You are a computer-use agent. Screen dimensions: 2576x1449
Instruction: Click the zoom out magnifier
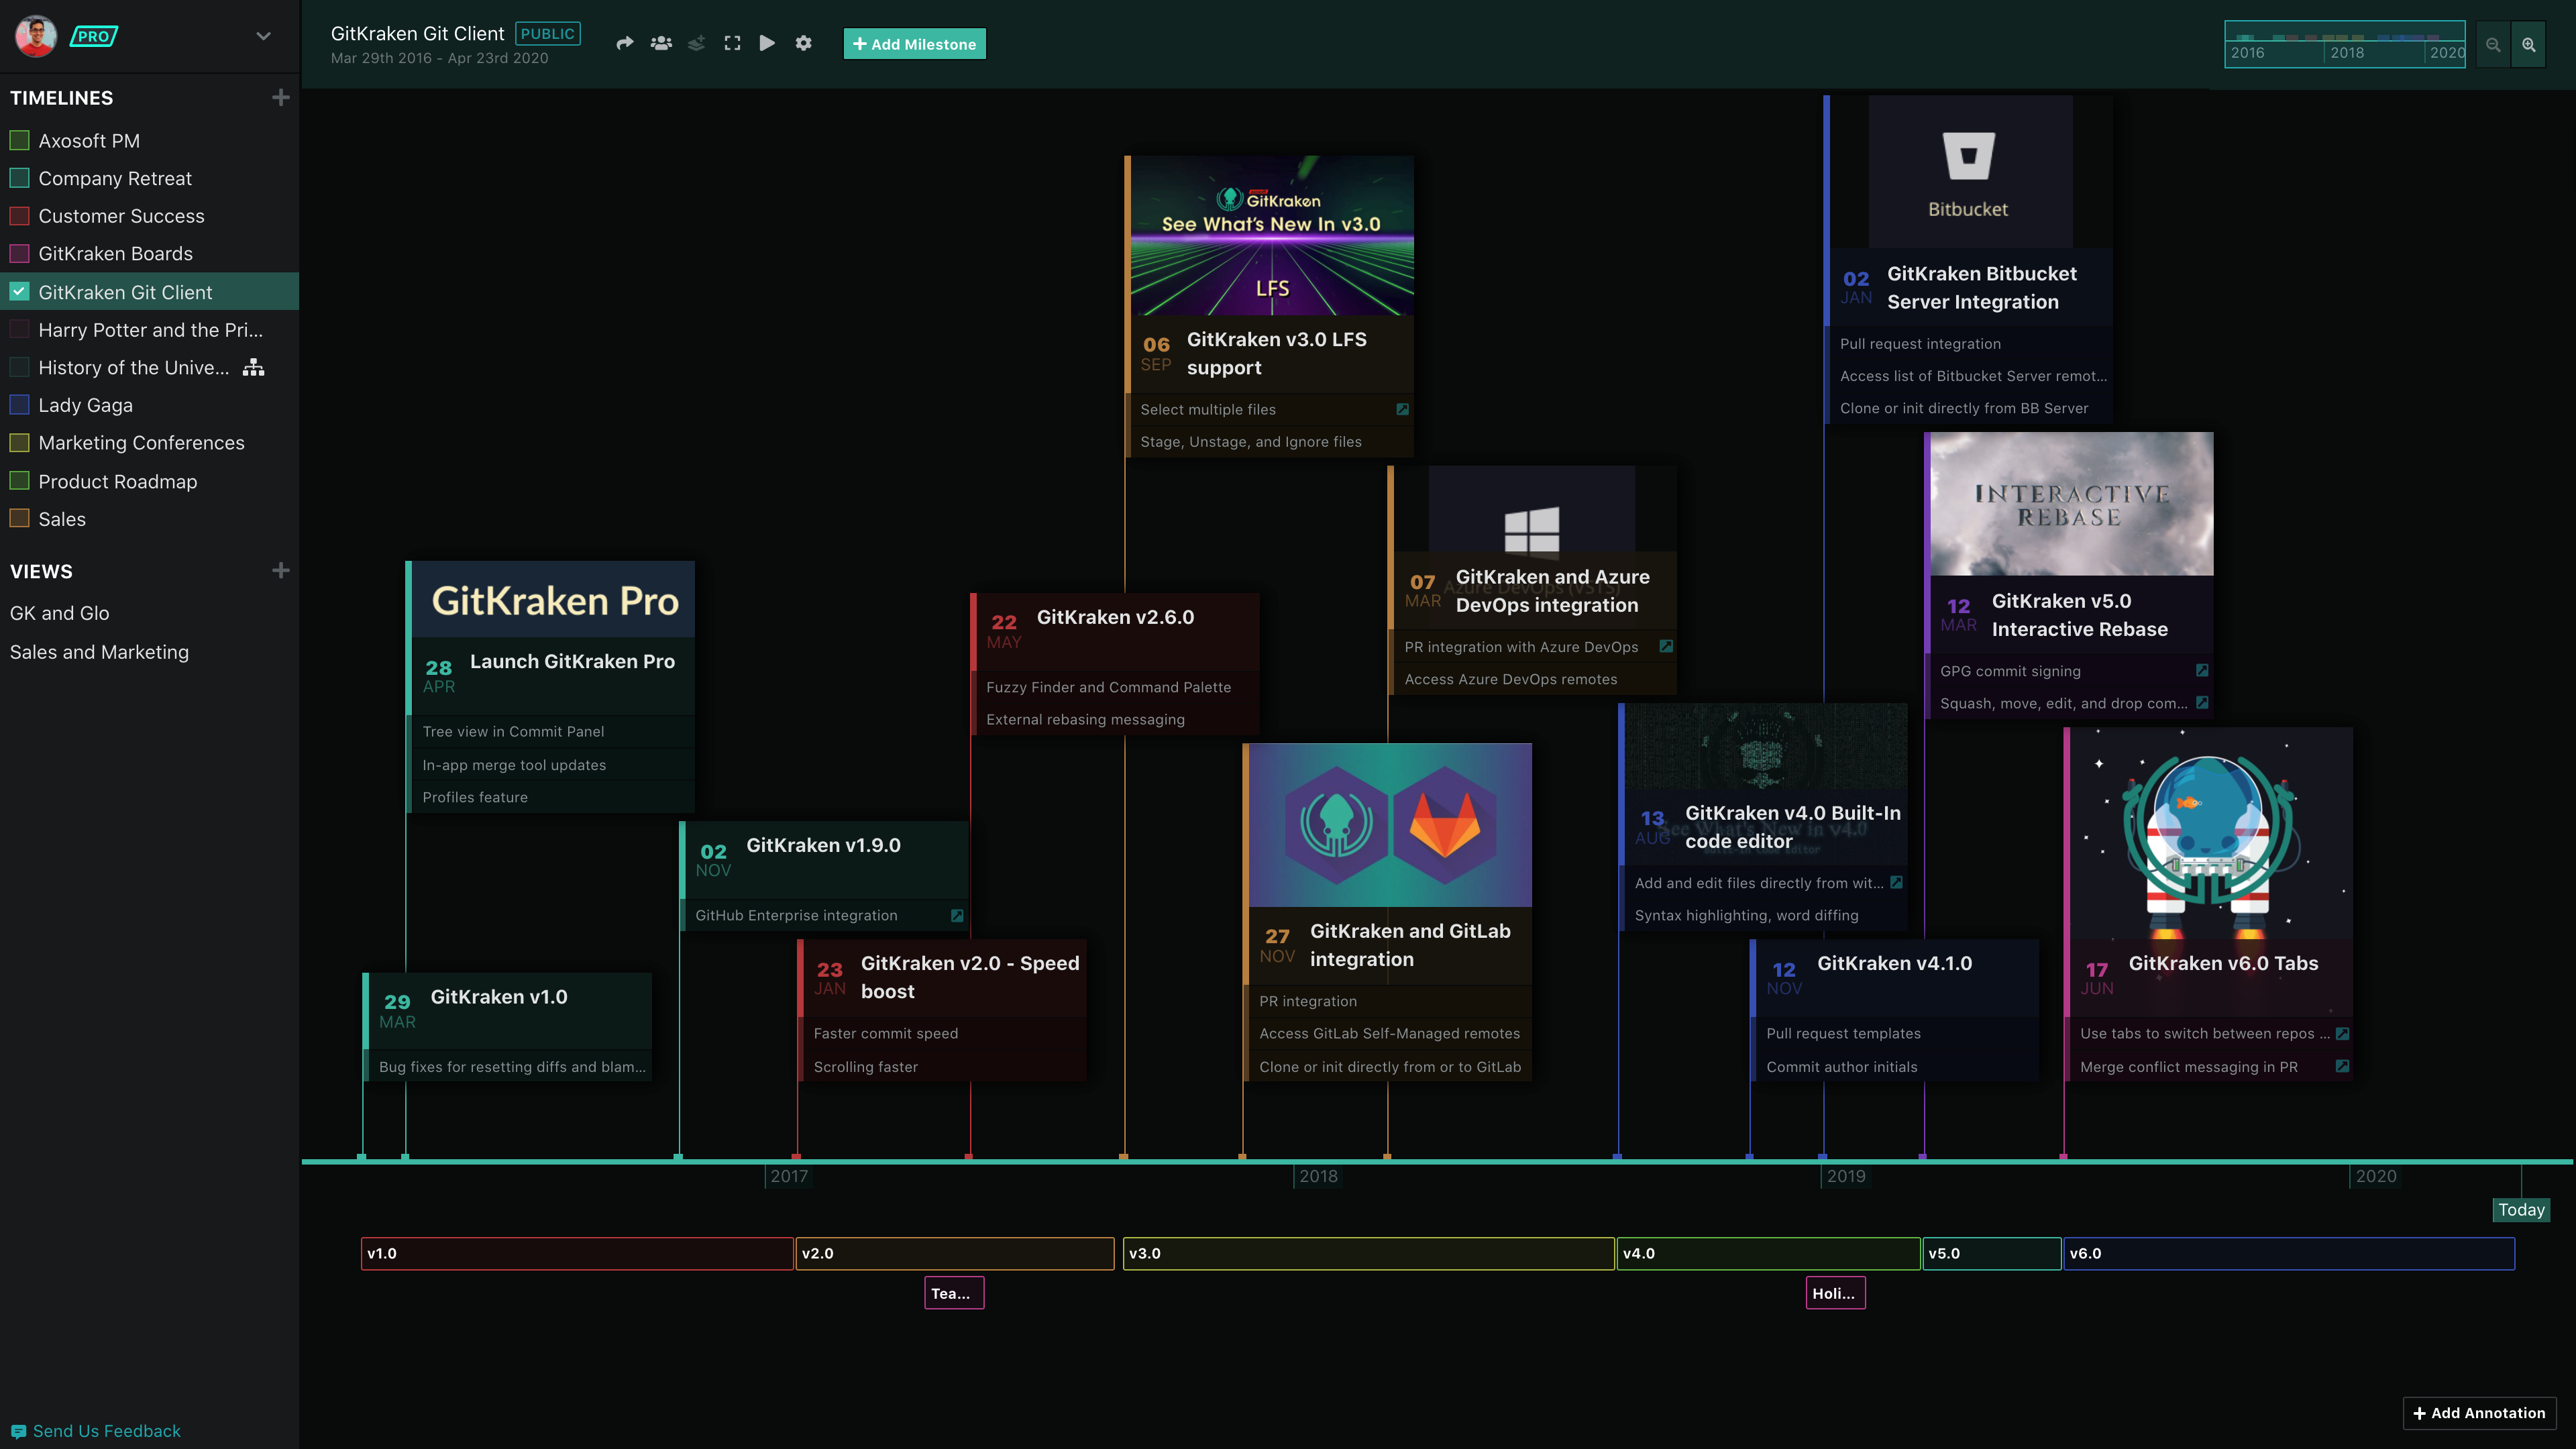click(x=2493, y=44)
